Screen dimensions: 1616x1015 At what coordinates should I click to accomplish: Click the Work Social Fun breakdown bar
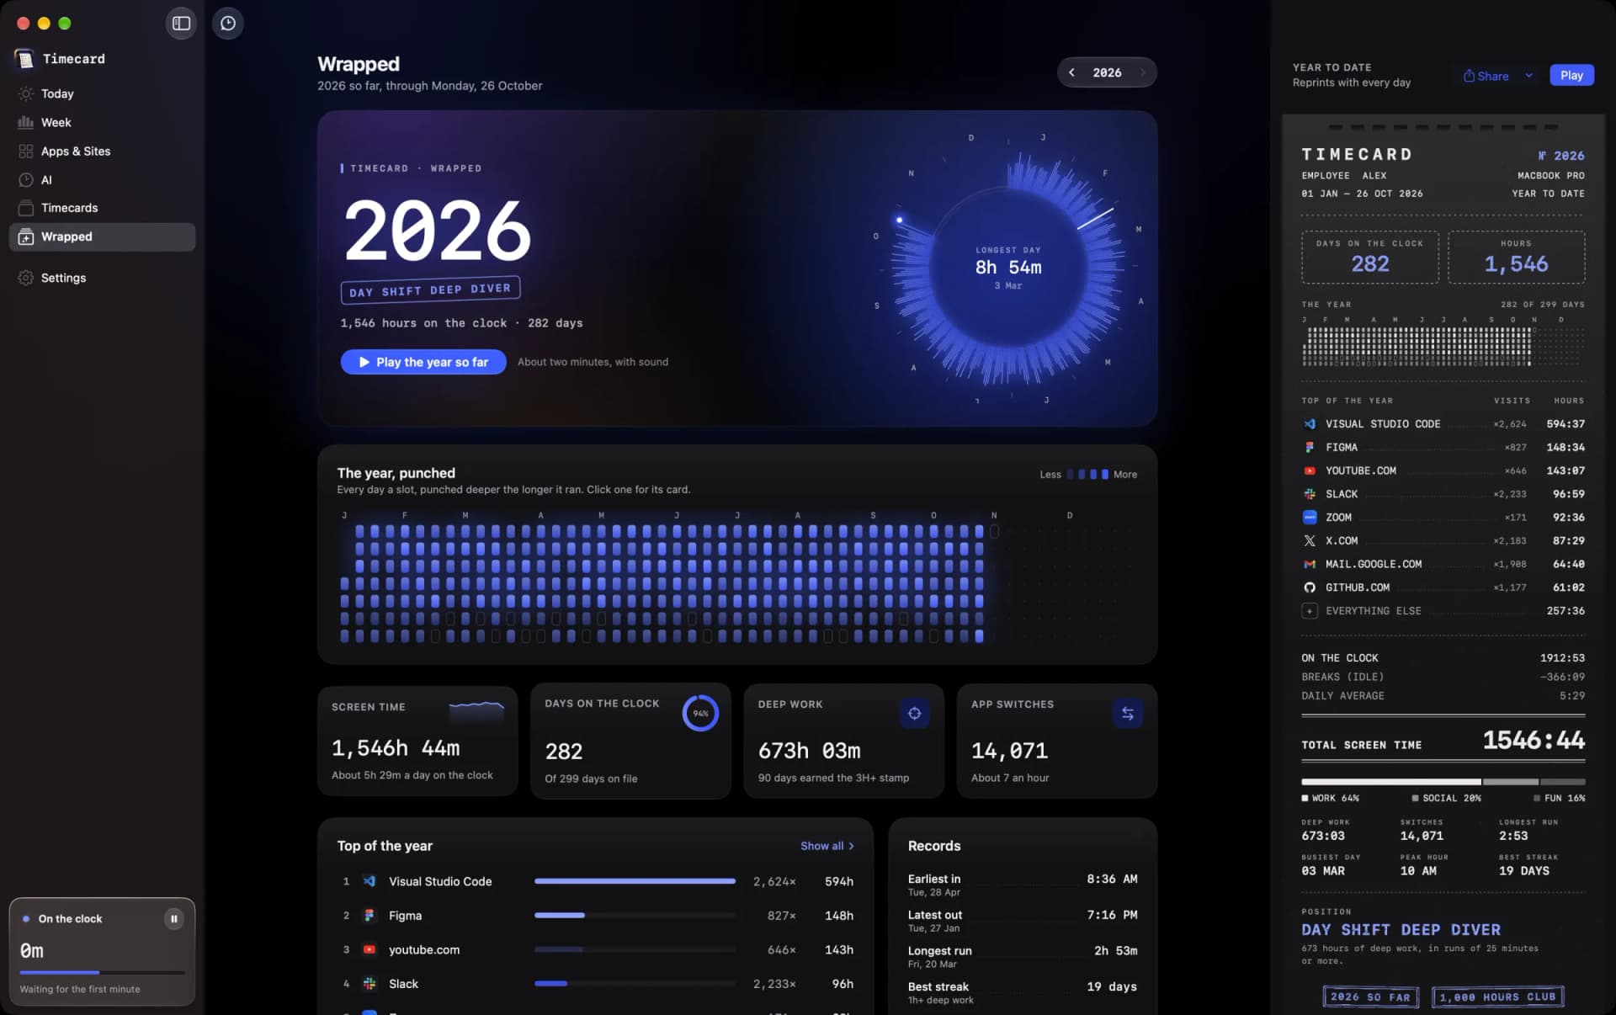point(1443,782)
